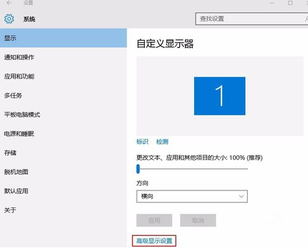This screenshot has height=248, width=308.
Task: Click the 检测 link
Action: [x=162, y=142]
